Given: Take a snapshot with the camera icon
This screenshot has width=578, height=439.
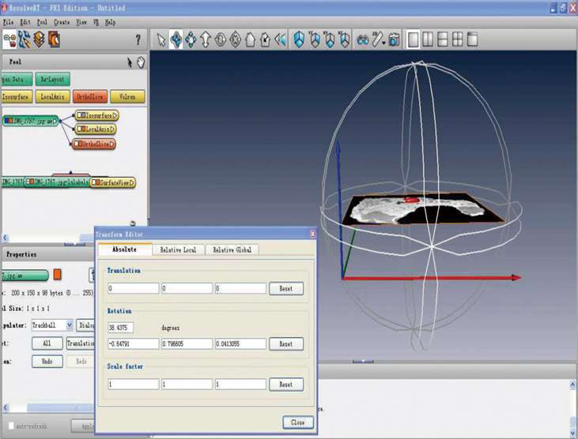Looking at the screenshot, I should click(394, 39).
